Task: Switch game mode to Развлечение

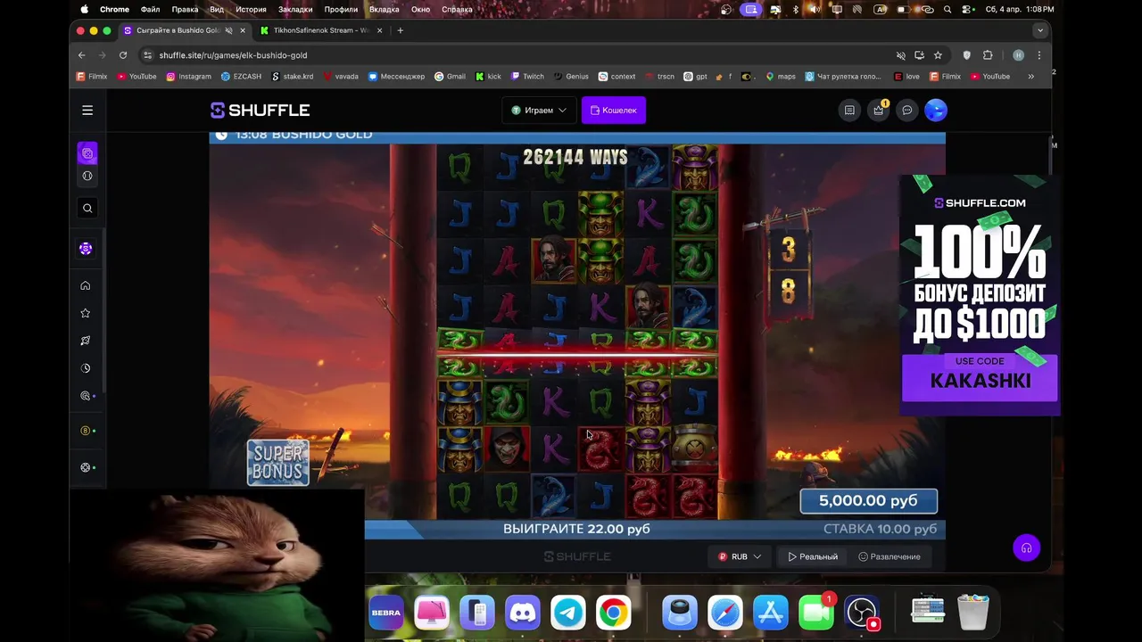Action: point(890,556)
